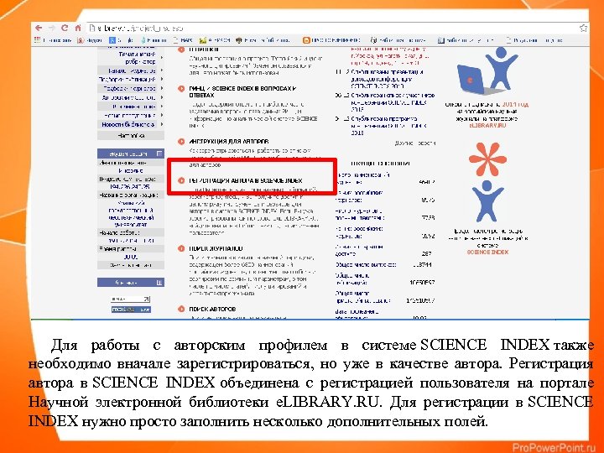Screen dimensions: 604x453
Task: Click the Общее число выпусков statistics row
Action: 384,264
